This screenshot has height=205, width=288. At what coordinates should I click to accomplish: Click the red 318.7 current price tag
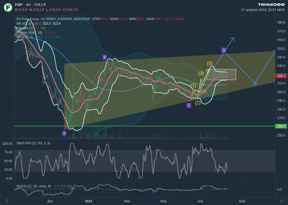[281, 76]
